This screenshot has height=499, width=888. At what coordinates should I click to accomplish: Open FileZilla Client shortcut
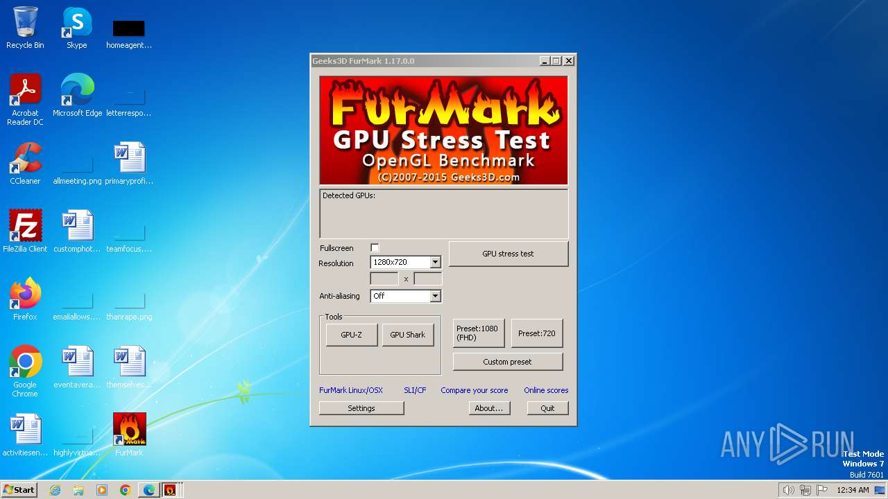pos(25,231)
